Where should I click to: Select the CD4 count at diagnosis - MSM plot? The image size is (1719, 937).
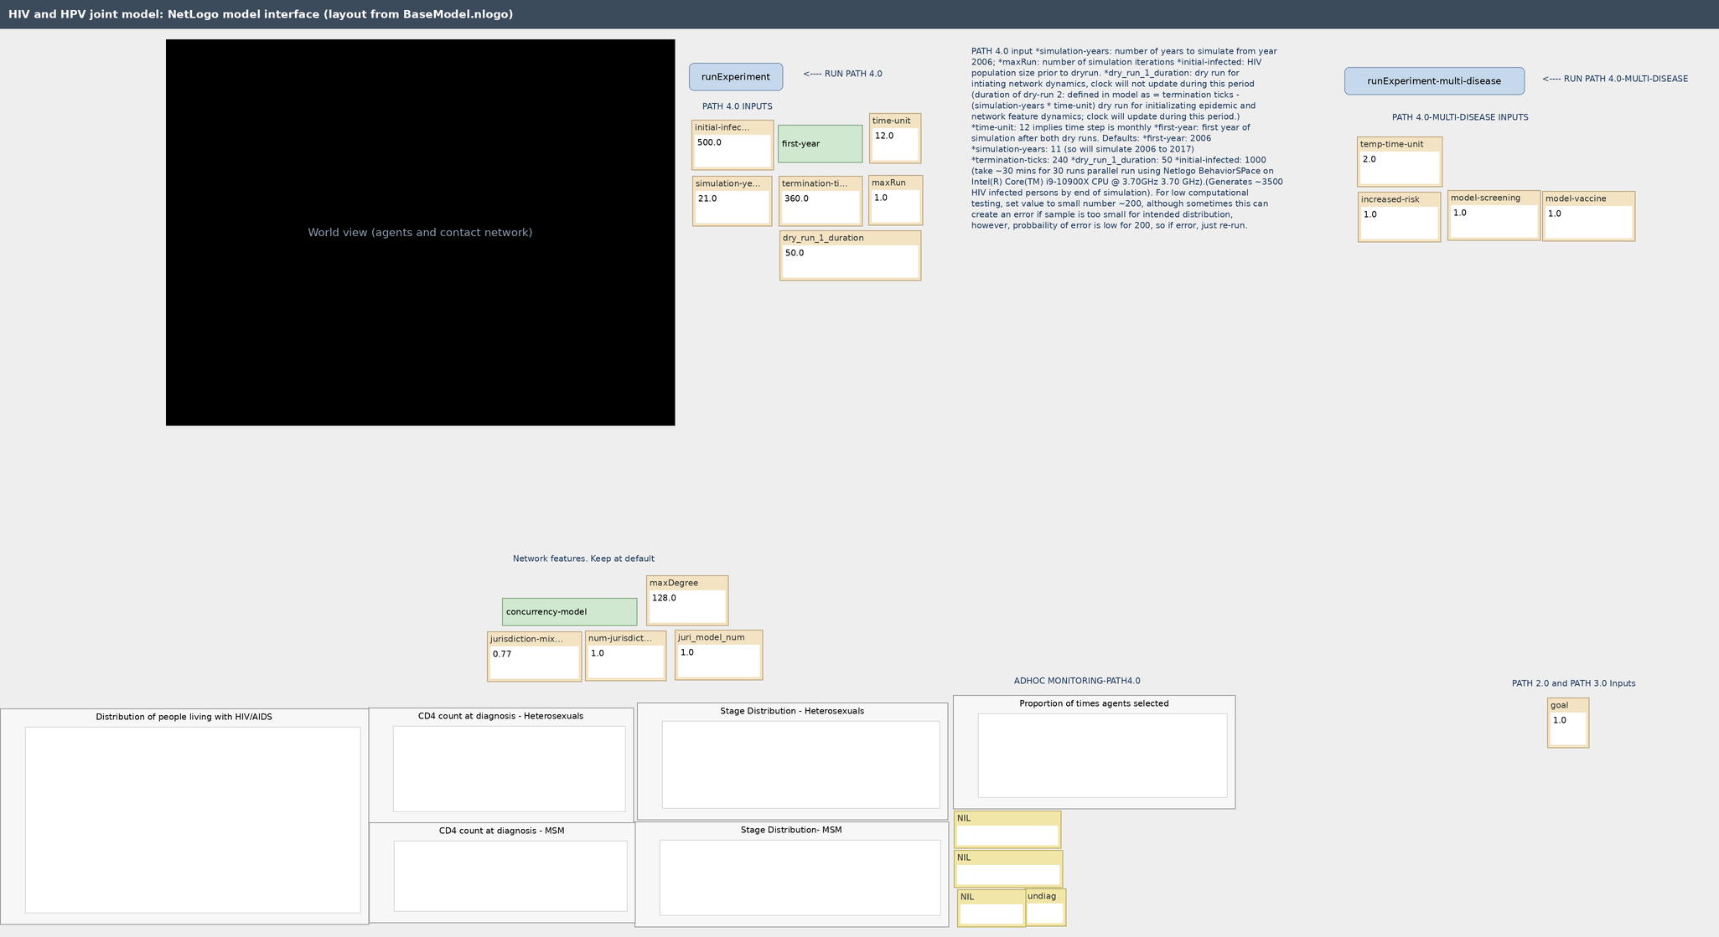click(x=502, y=873)
